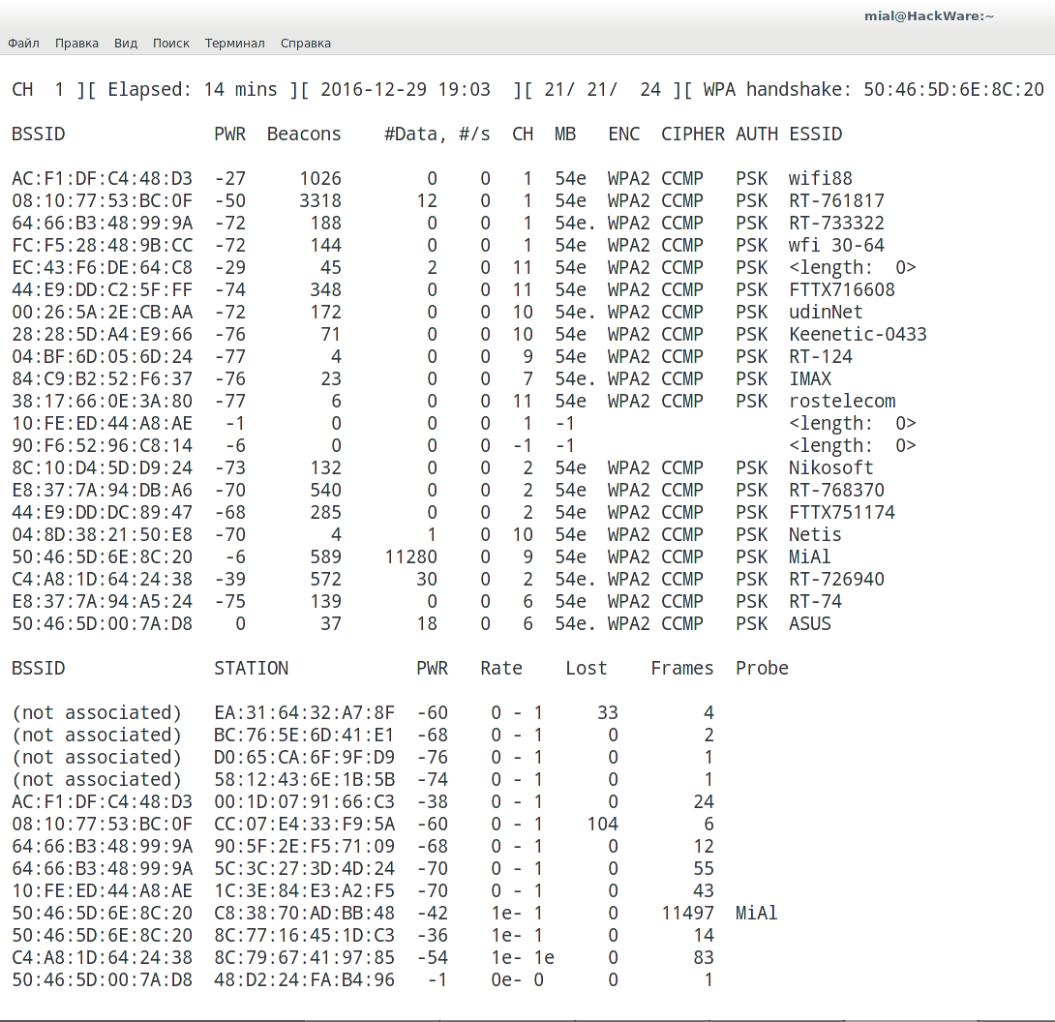
Task: Open the Справка menu
Action: point(306,44)
